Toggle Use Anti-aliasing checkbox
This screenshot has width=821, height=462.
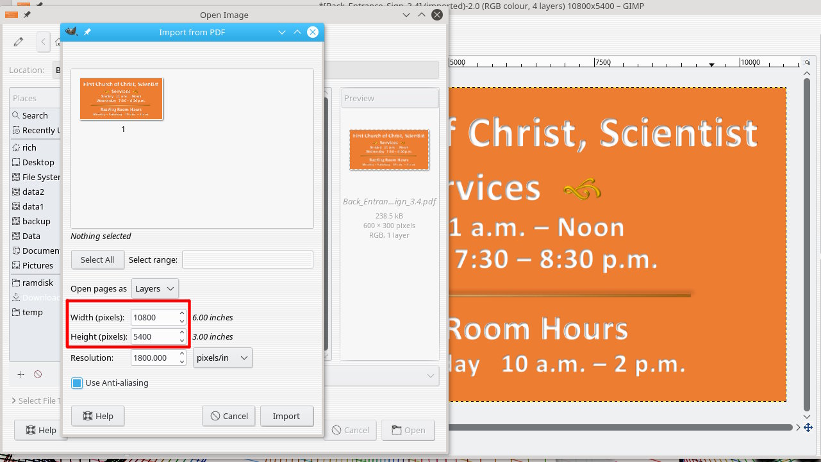pyautogui.click(x=77, y=383)
